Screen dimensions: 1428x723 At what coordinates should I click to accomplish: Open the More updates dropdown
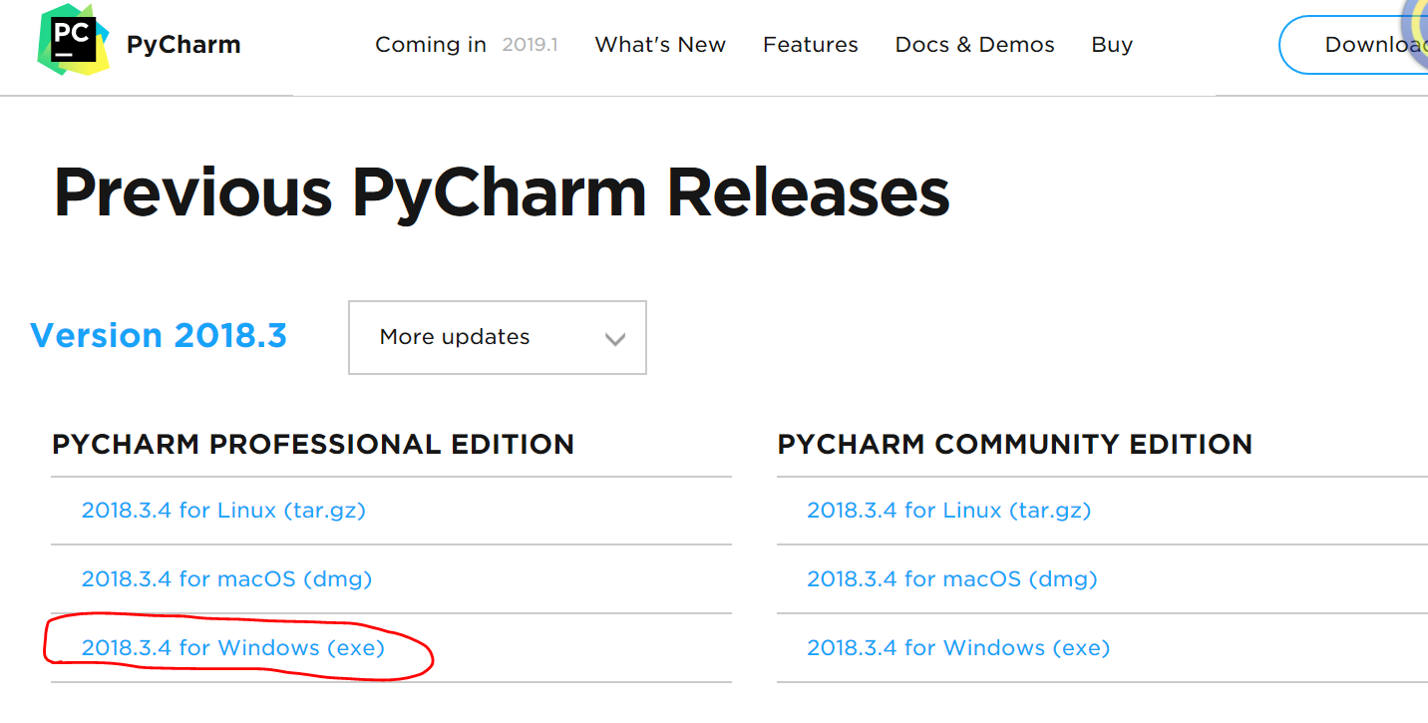tap(496, 337)
